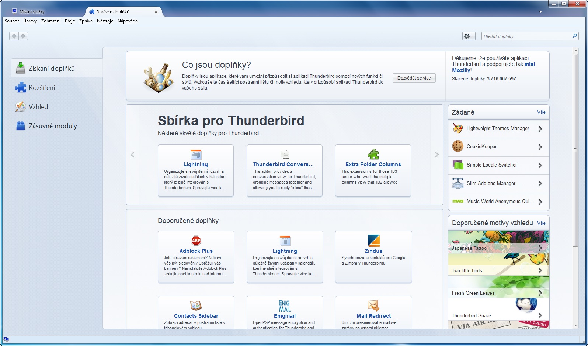Image resolution: width=588 pixels, height=346 pixels.
Task: Select the Fresh Green Leaves theme
Action: (499, 287)
